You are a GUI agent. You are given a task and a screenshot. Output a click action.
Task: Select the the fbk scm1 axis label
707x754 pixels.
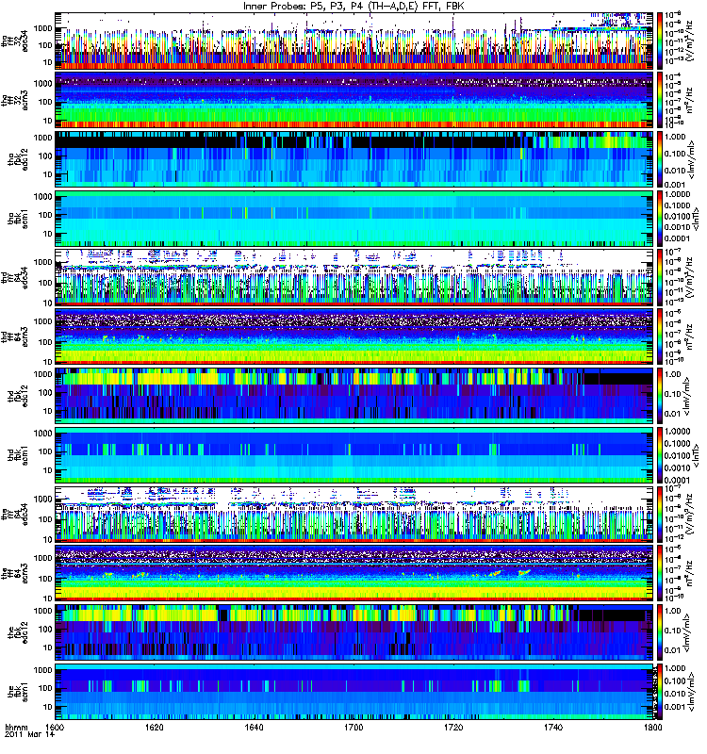click(x=18, y=692)
